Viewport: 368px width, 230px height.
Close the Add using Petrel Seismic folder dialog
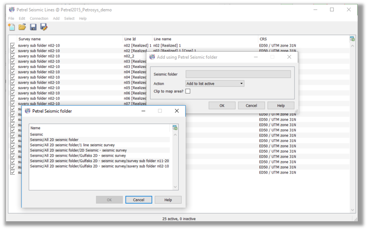(x=289, y=57)
